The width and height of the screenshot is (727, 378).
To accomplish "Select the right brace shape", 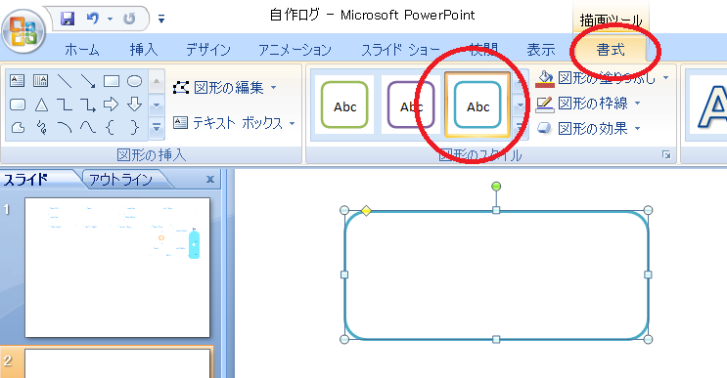I will [x=134, y=127].
